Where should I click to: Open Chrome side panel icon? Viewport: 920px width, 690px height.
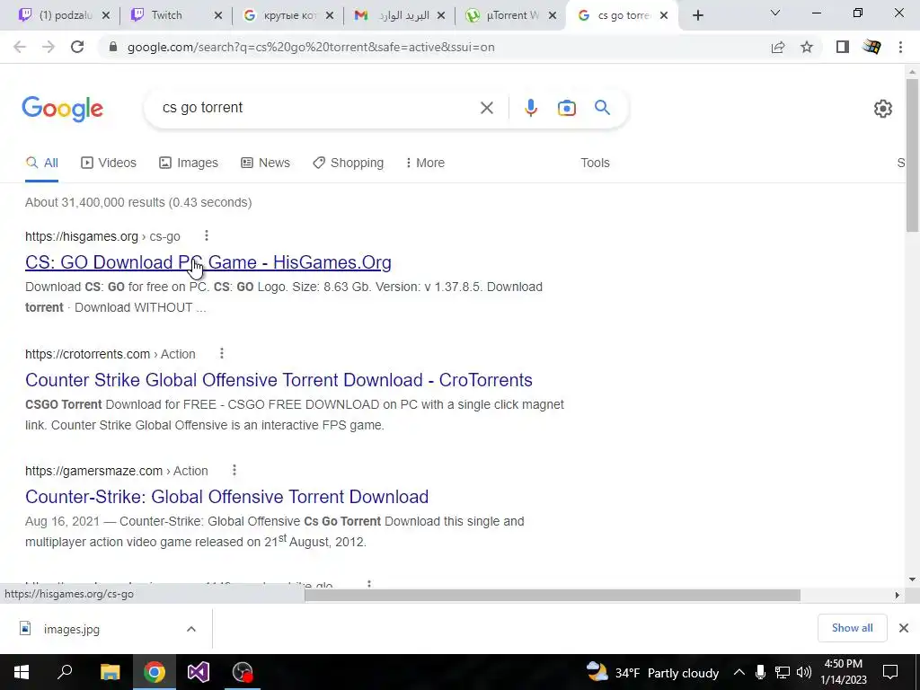click(843, 47)
